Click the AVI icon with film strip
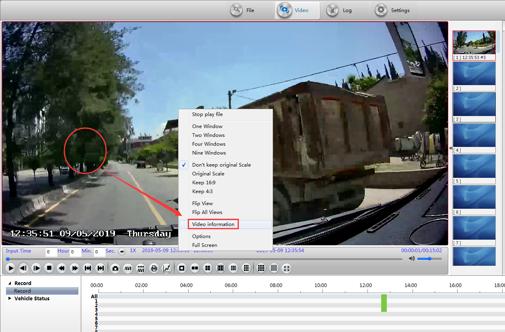 pos(141,268)
